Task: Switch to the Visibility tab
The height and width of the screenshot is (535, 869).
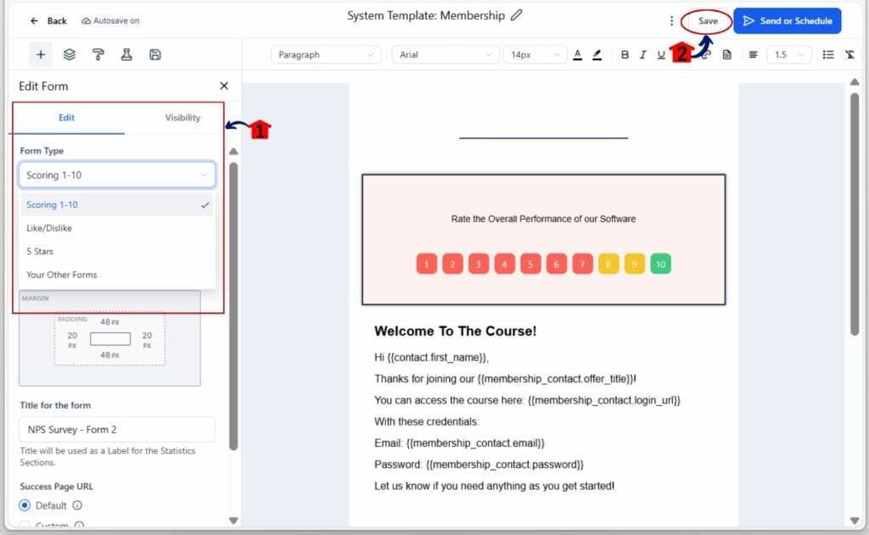Action: pyautogui.click(x=182, y=117)
